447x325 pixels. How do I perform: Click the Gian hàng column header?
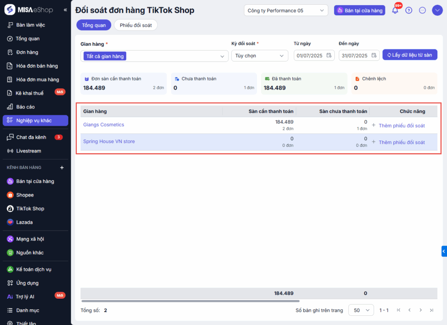point(95,111)
